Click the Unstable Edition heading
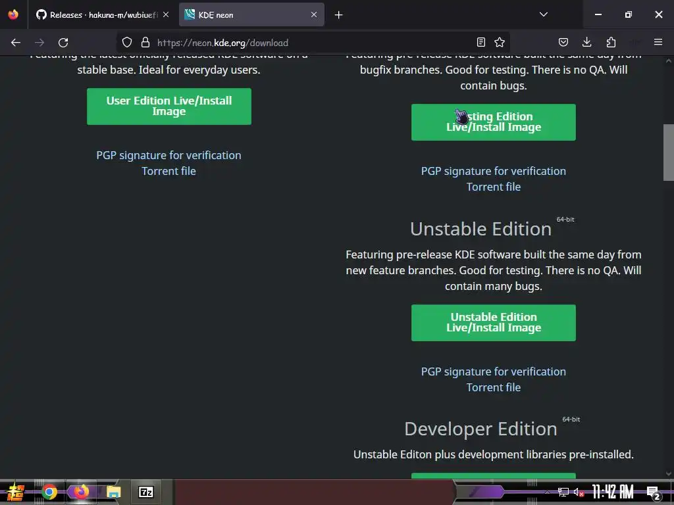Screen dimensions: 674x505 point(480,229)
